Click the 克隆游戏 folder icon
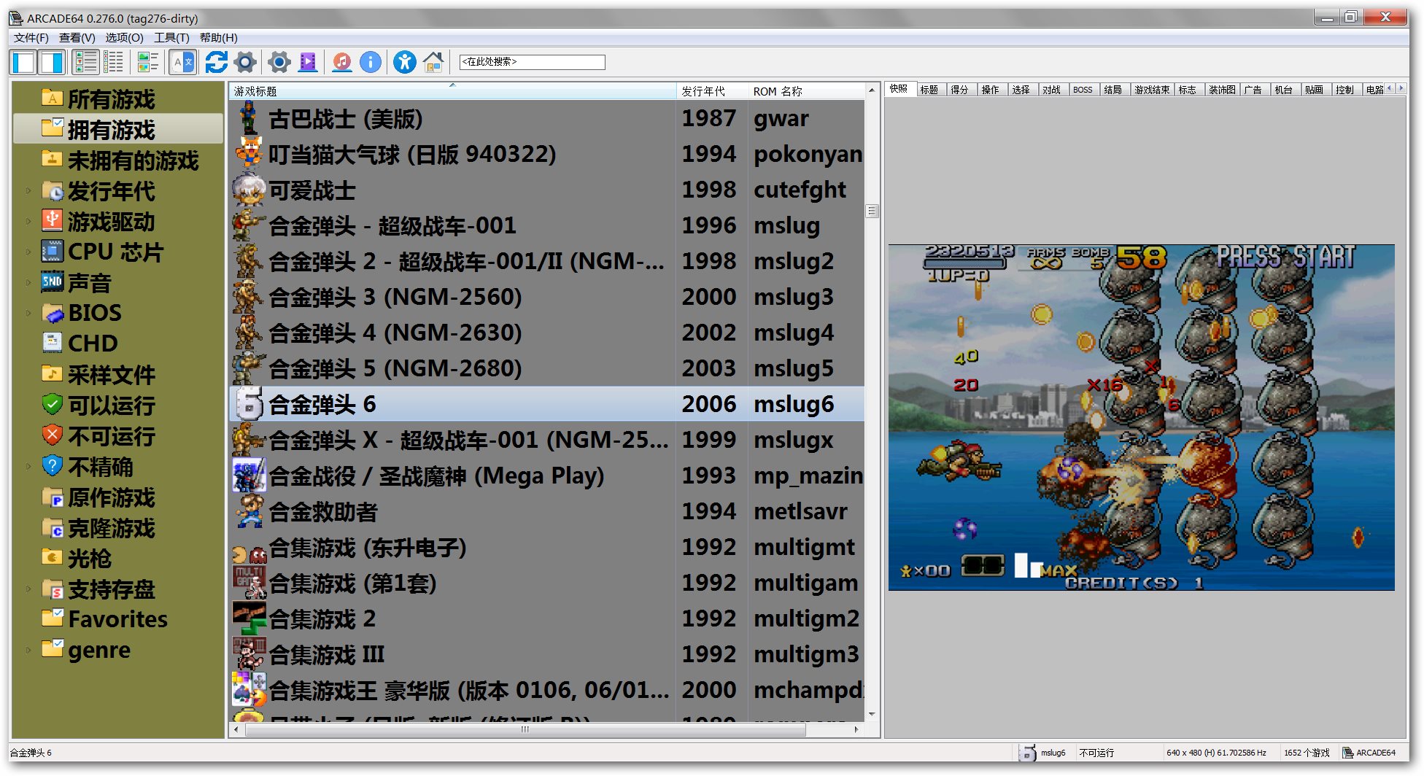The height and width of the screenshot is (776, 1424). tap(53, 528)
